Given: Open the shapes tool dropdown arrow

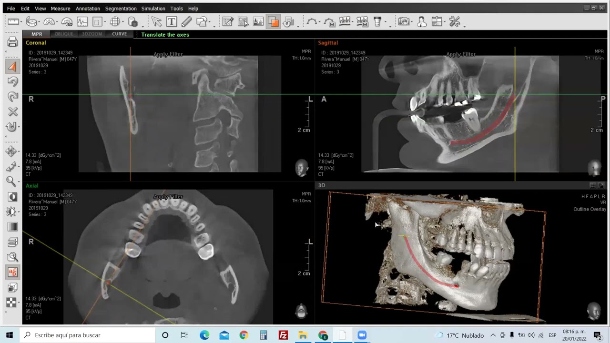Looking at the screenshot, I should tap(210, 22).
